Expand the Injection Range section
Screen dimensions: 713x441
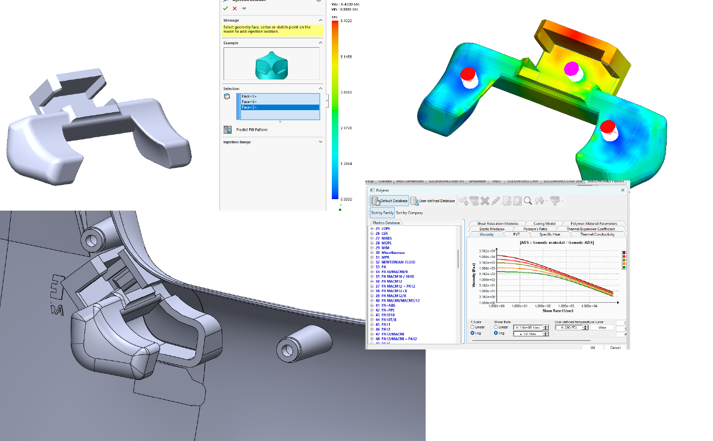320,142
